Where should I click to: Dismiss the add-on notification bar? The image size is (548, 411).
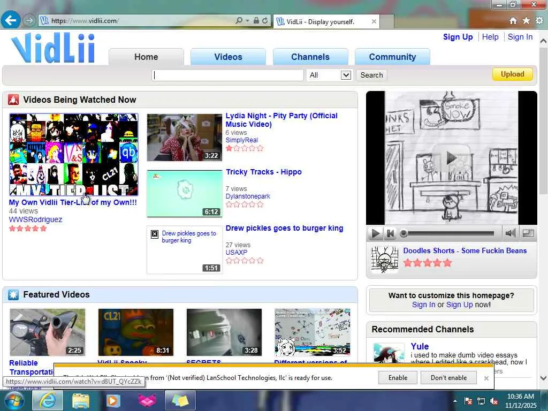click(x=486, y=378)
